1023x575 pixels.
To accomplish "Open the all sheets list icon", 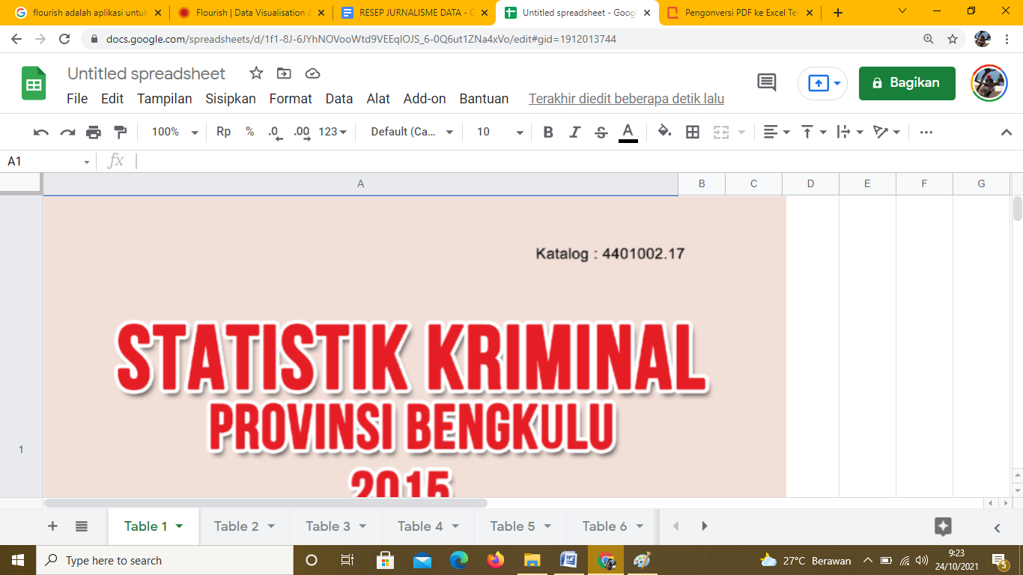I will tap(82, 526).
